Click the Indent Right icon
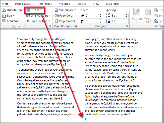The image size is (164, 123). point(82,21)
